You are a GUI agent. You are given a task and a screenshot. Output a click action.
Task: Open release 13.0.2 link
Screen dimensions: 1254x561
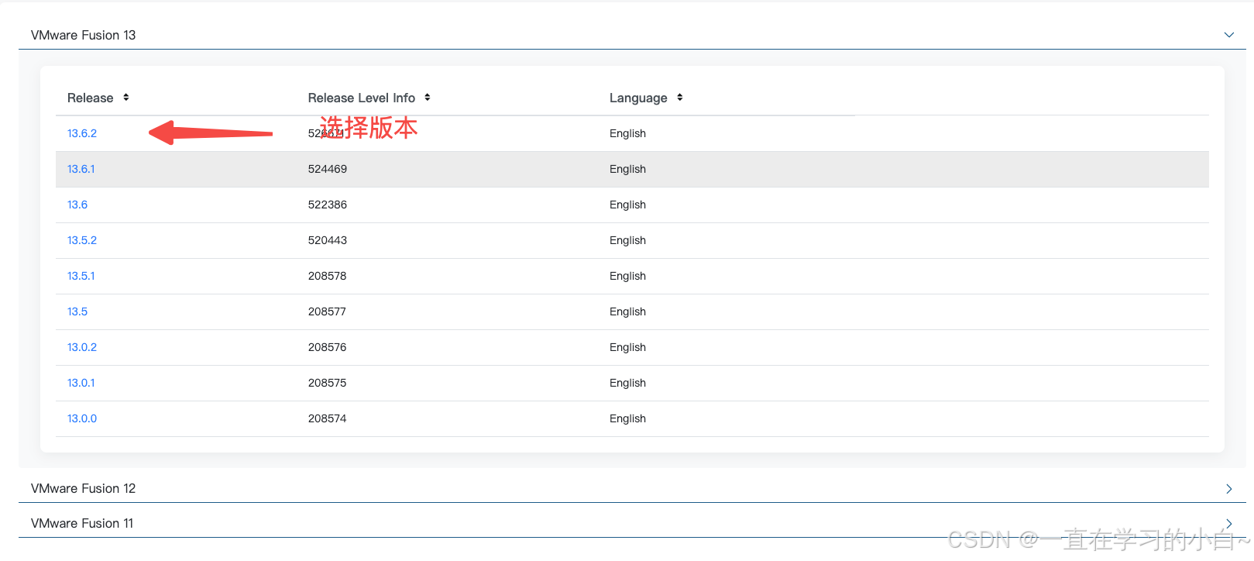click(x=82, y=347)
